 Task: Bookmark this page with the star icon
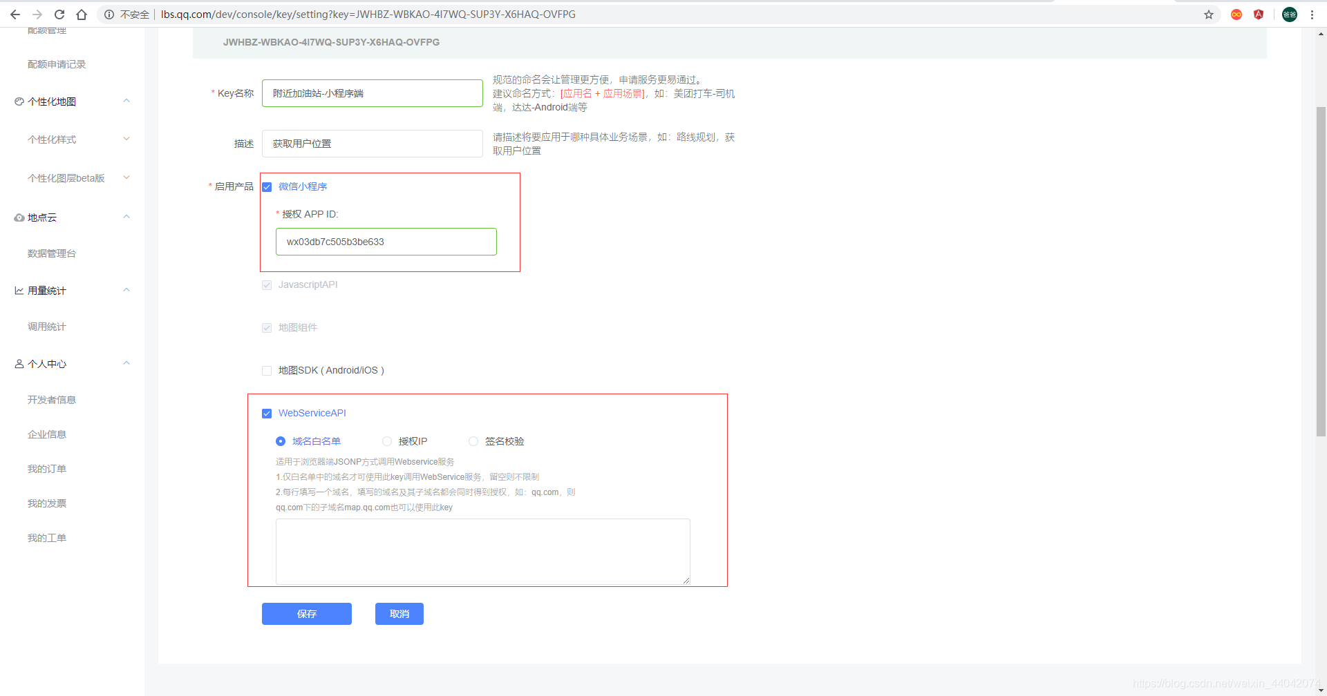tap(1209, 14)
